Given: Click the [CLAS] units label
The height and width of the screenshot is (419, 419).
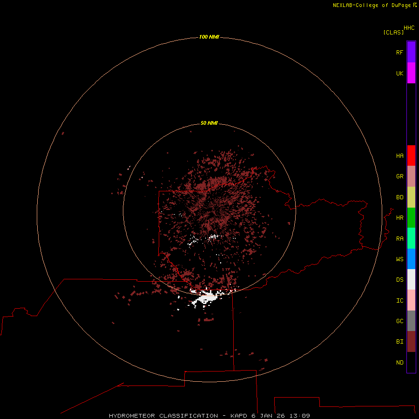Looking at the screenshot, I should point(393,32).
